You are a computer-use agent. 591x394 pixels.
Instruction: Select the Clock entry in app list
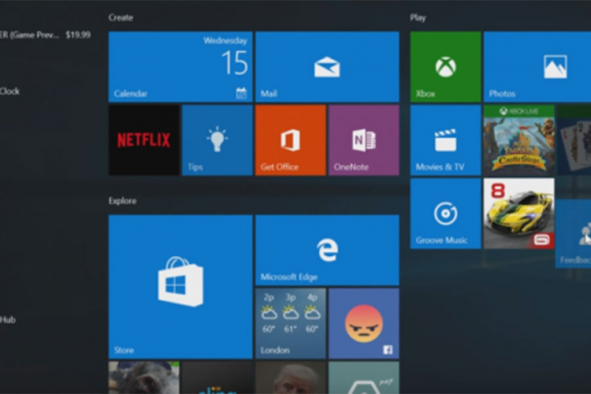pos(9,91)
